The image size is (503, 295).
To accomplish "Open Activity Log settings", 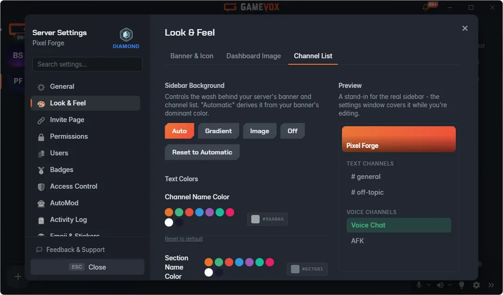I will 85,220.
